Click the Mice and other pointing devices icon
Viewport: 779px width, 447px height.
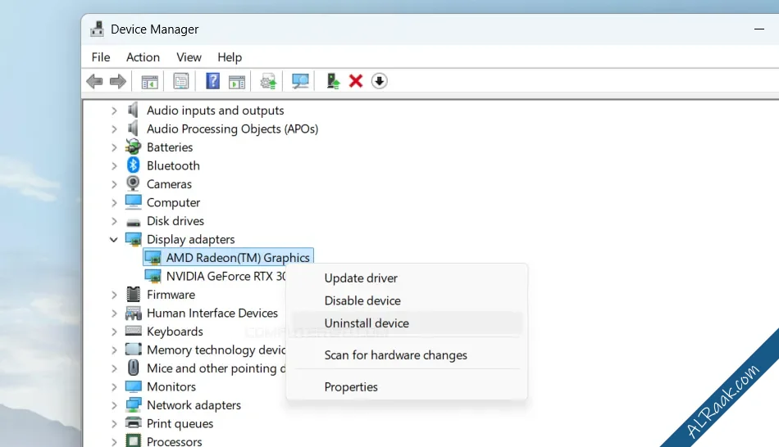tap(133, 368)
